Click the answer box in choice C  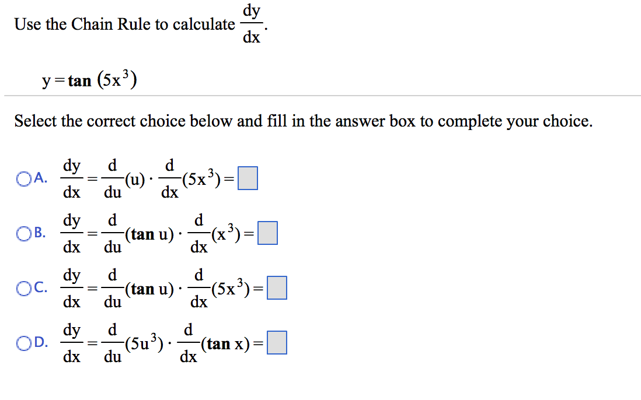276,287
